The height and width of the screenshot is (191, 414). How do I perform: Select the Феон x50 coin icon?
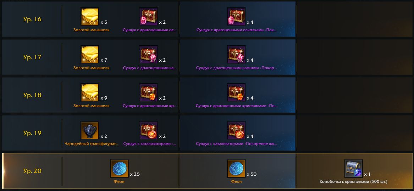pyautogui.click(x=236, y=169)
